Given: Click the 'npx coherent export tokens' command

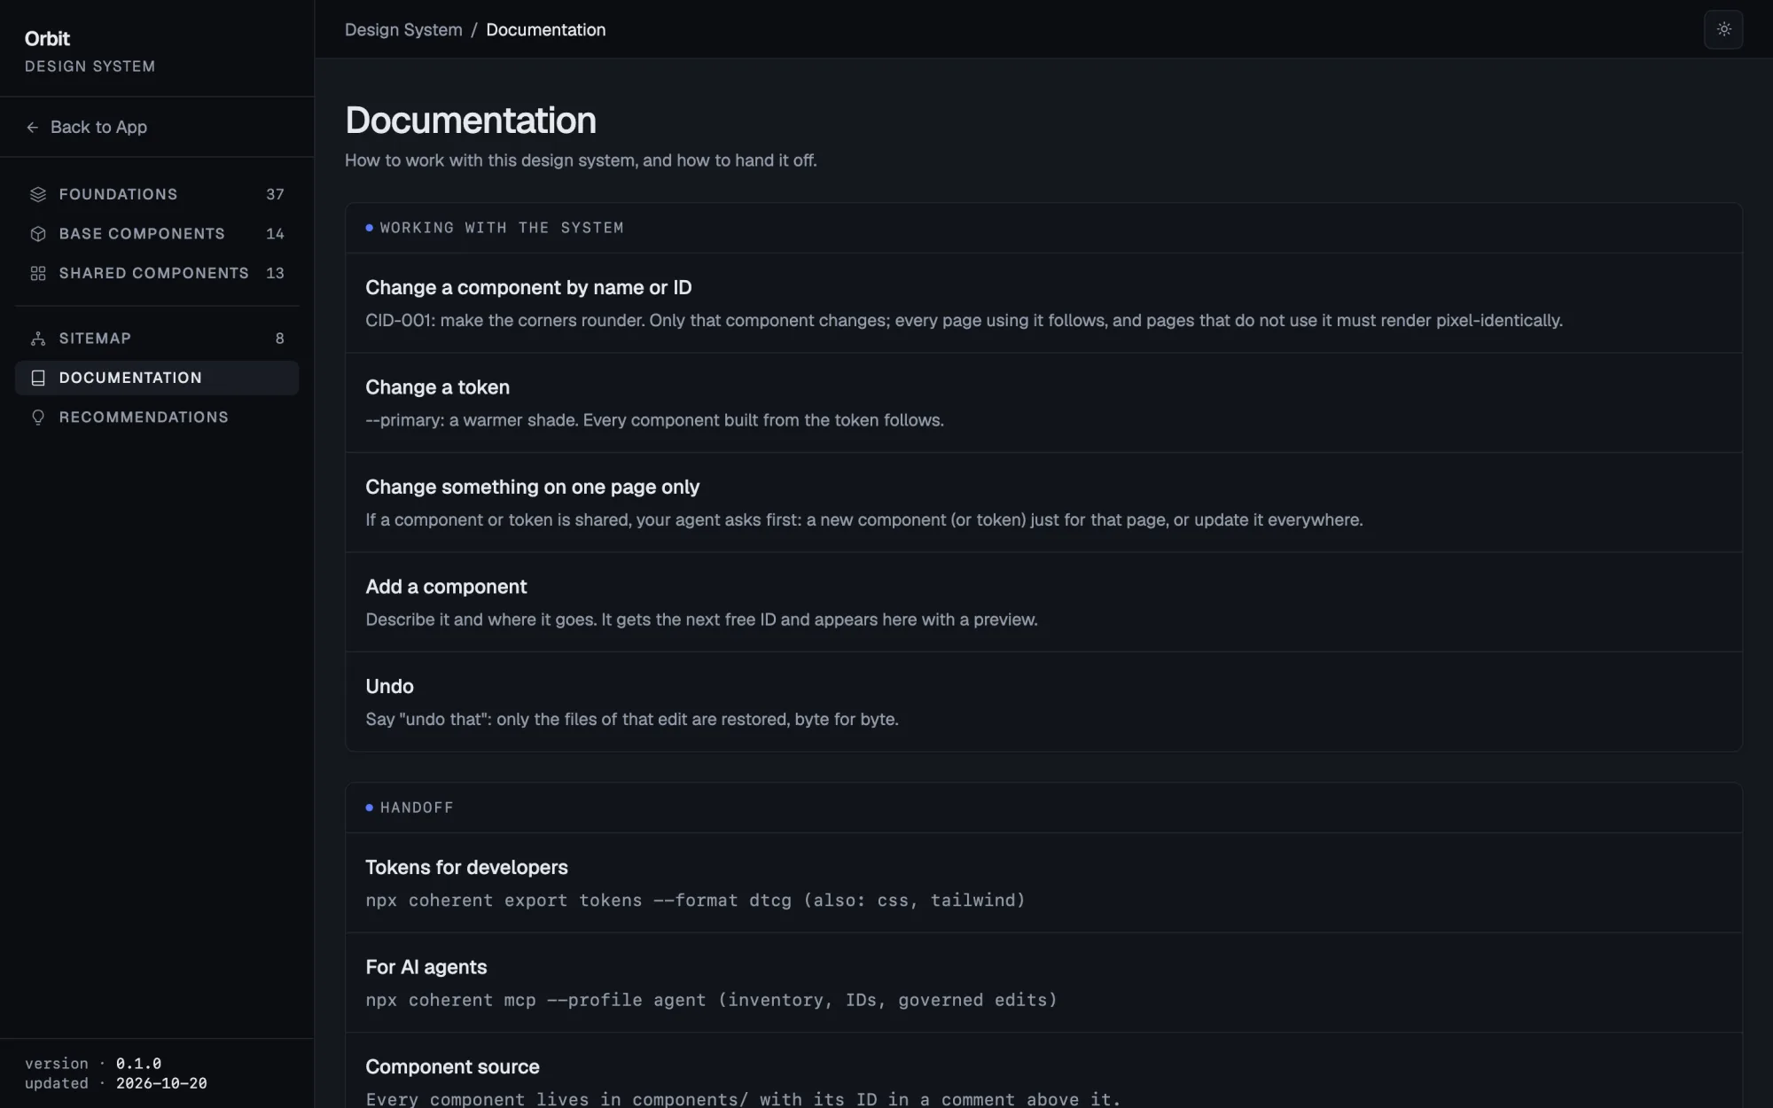Looking at the screenshot, I should coord(695,901).
